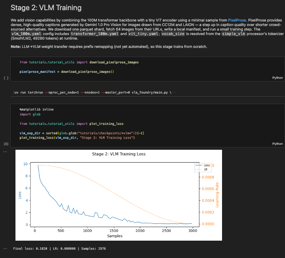Click the 'Stage 2: VLM Training Loss' chart image
The image size is (285, 258).
(119, 195)
